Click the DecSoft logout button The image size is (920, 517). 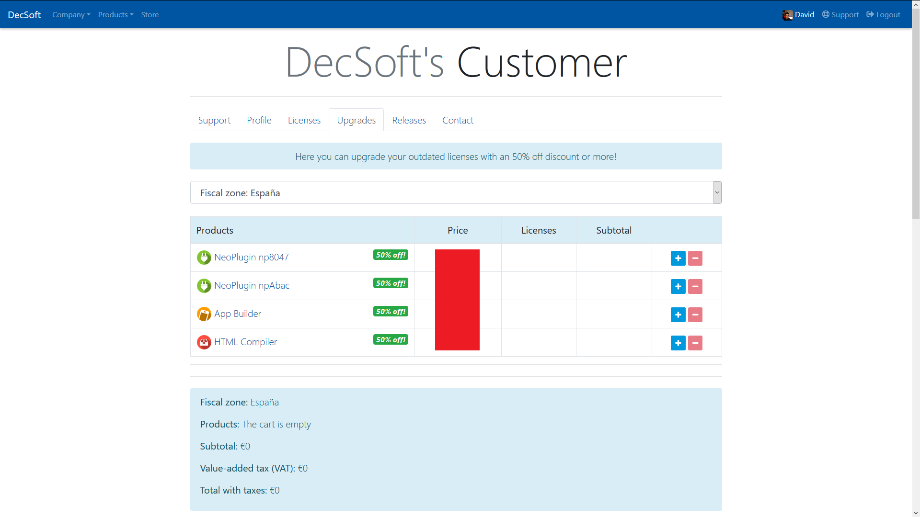(884, 14)
